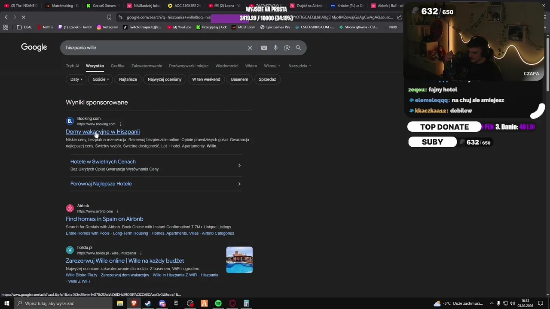Viewport: 550px width, 309px height.
Task: Open Discord from the taskbar
Action: tap(162, 303)
